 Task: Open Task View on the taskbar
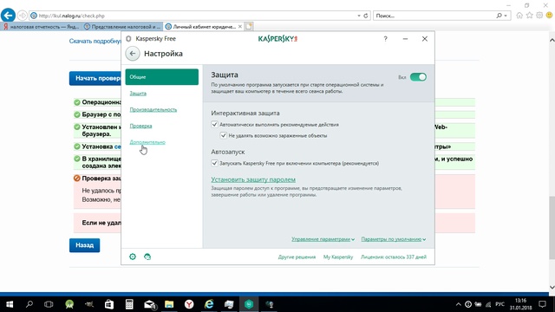click(x=49, y=304)
